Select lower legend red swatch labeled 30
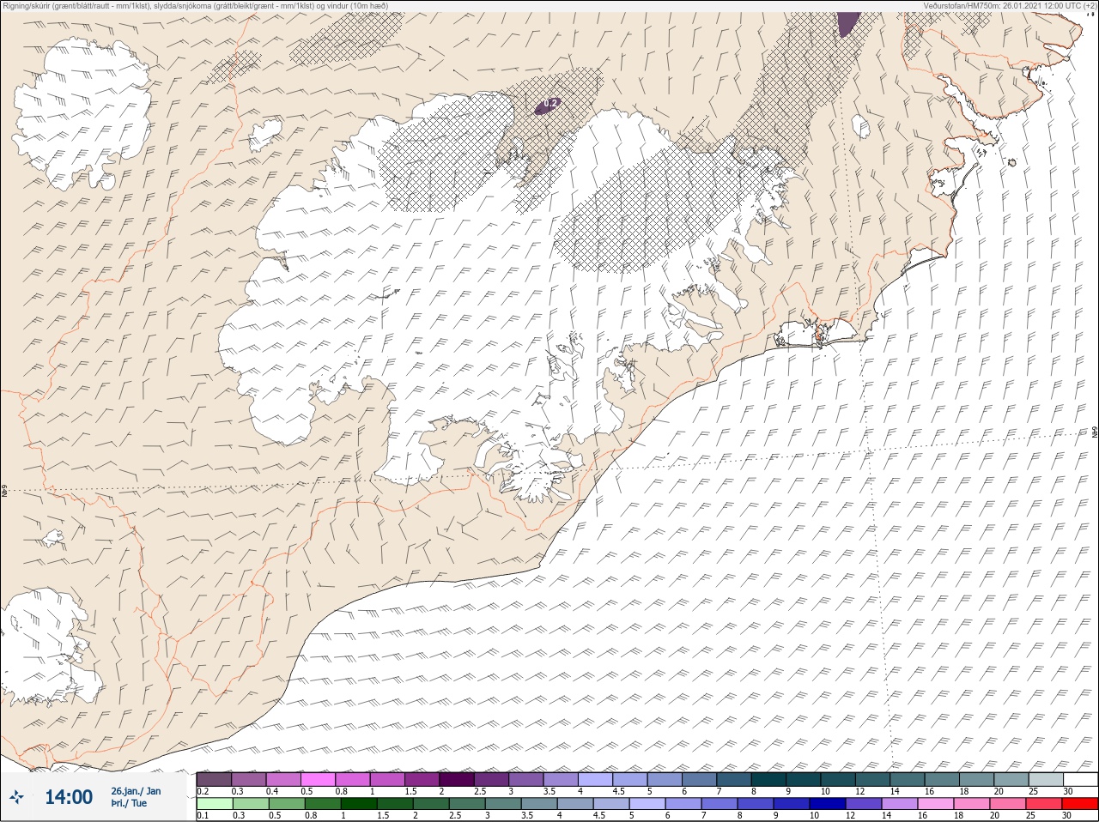Image resolution: width=1099 pixels, height=822 pixels. click(1080, 804)
